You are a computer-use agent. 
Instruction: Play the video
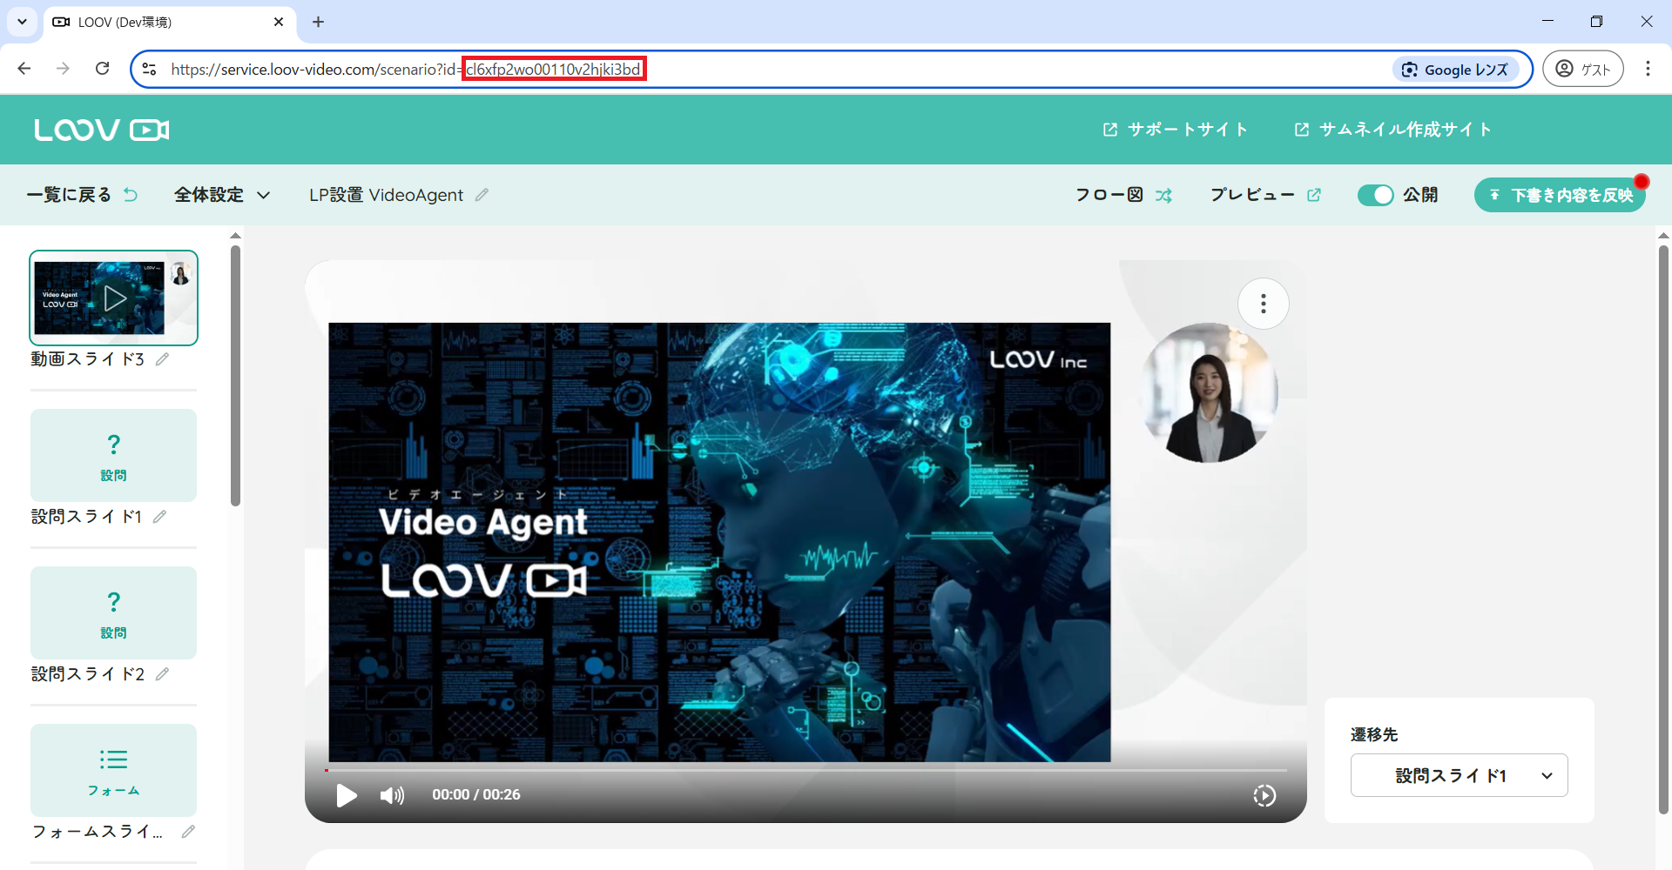pyautogui.click(x=347, y=795)
